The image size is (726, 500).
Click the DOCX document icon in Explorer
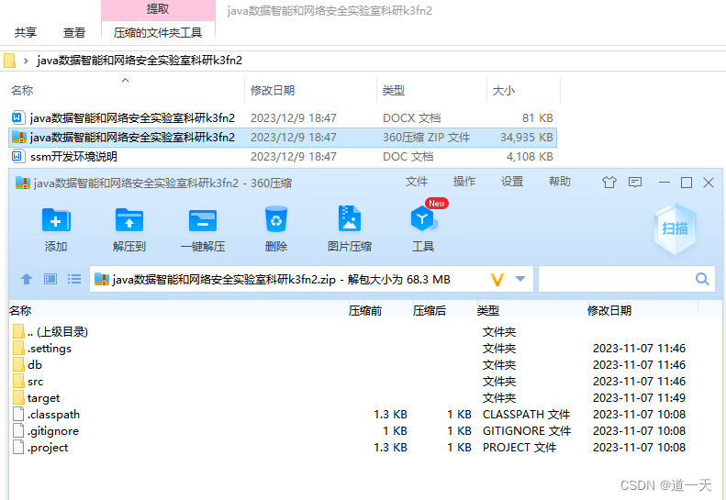coord(17,117)
